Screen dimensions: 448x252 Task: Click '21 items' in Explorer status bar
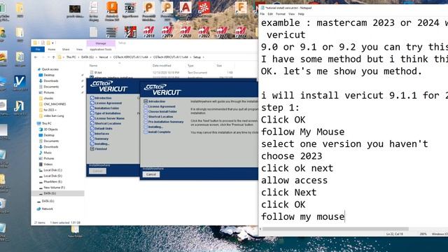40,223
